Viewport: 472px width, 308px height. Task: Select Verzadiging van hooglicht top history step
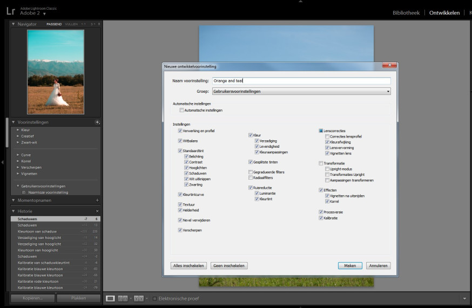(56, 238)
